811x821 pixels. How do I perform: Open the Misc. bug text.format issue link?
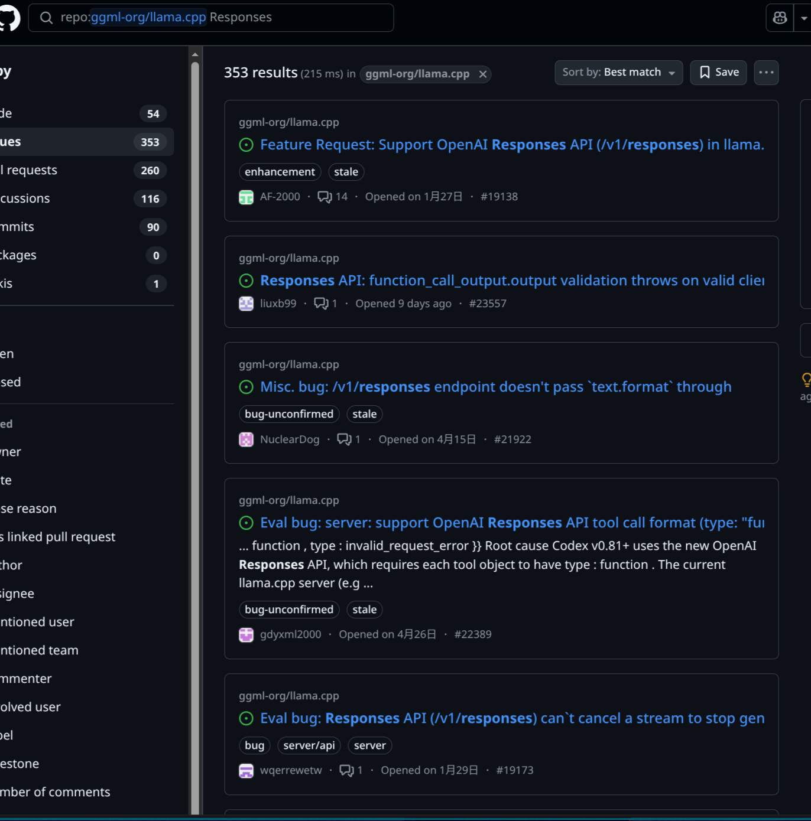[495, 387]
